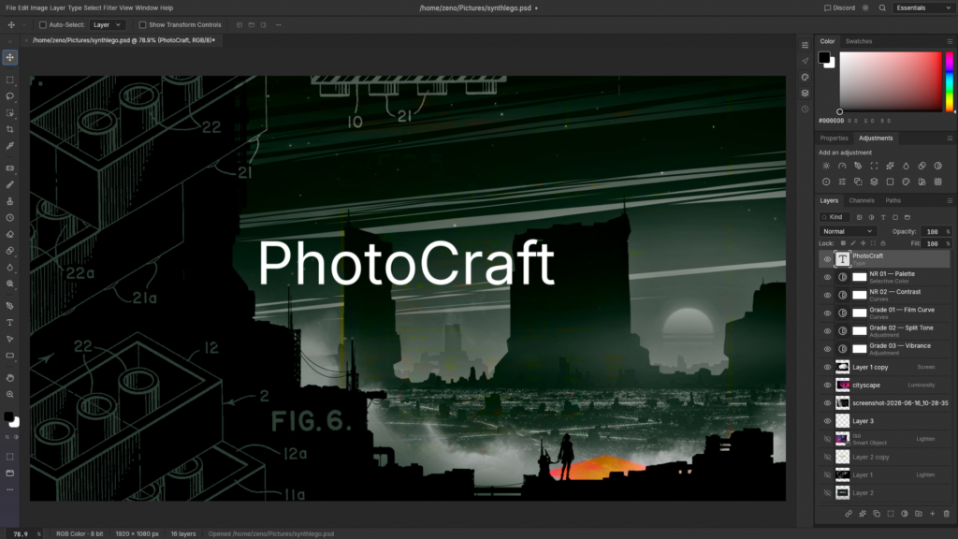Select the Move tool in the toolbox
This screenshot has width=958, height=539.
(9, 57)
